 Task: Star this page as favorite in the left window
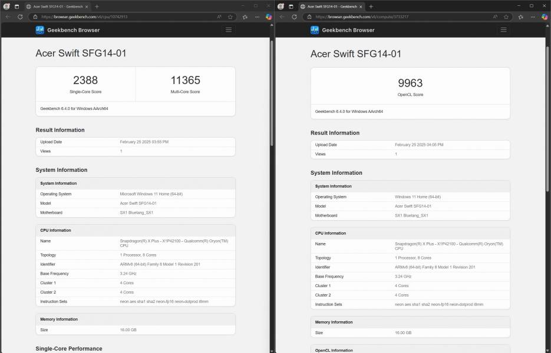click(230, 17)
